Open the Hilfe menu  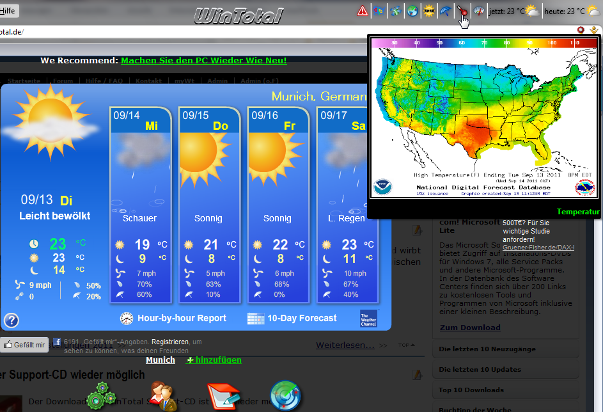point(7,11)
